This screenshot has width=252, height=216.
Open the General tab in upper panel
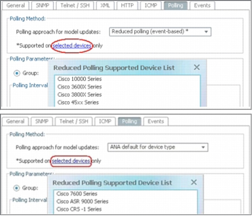(15, 6)
